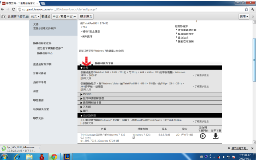Click the 顯示所有下載 show all downloads link
This screenshot has width=257, height=160.
click(x=239, y=148)
